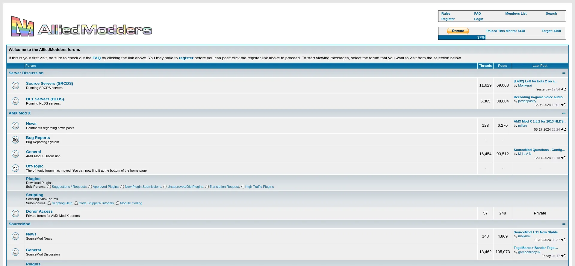Open the Bug Reports forum link
575x266 pixels.
pos(38,137)
